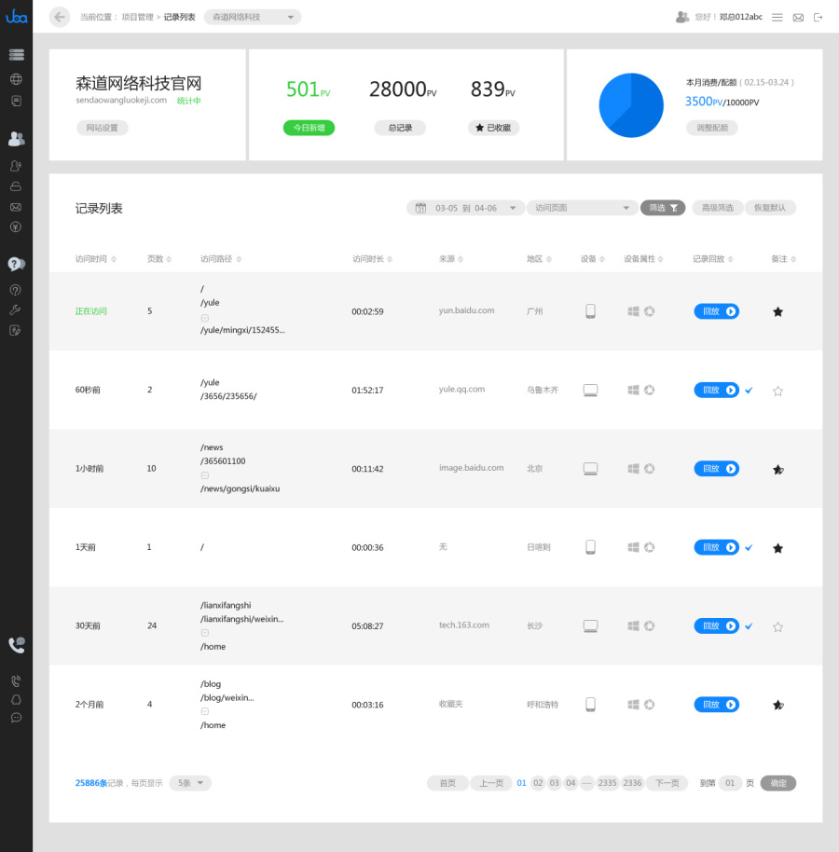Click the back arrow button in header
The image size is (839, 852).
click(x=60, y=17)
